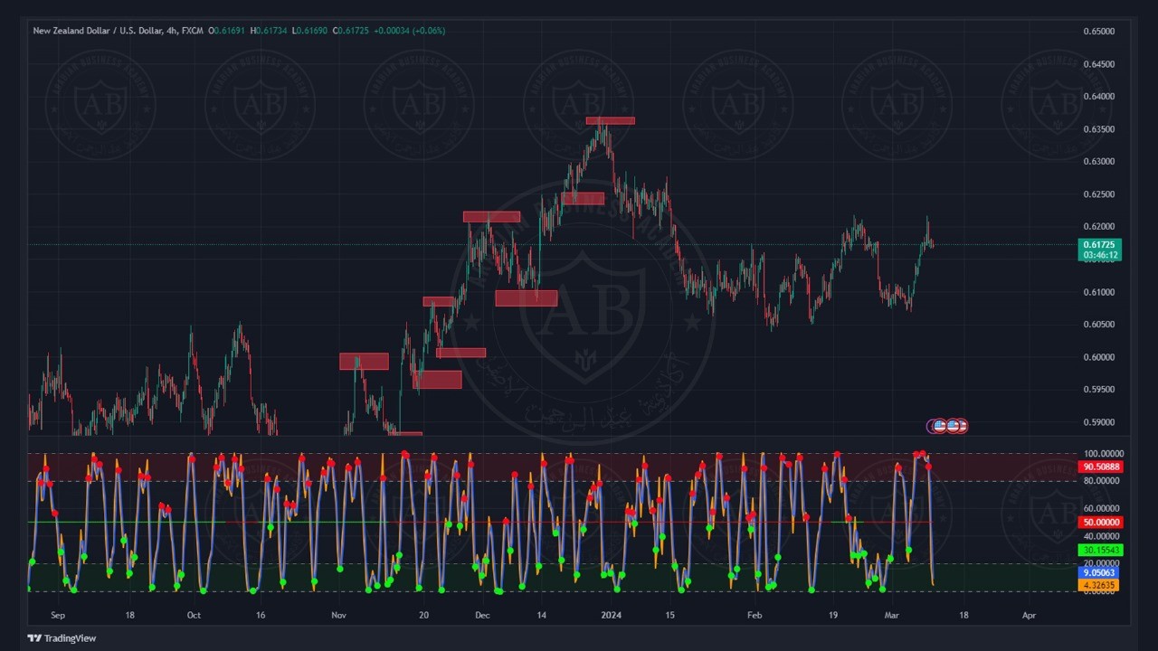Click the orange 4.32635 indicator value label
The image size is (1158, 651).
tap(1100, 585)
